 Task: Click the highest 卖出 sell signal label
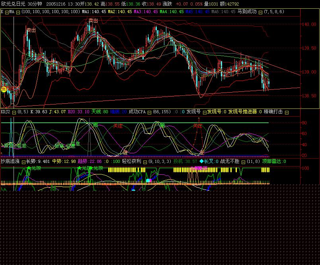click(93, 20)
